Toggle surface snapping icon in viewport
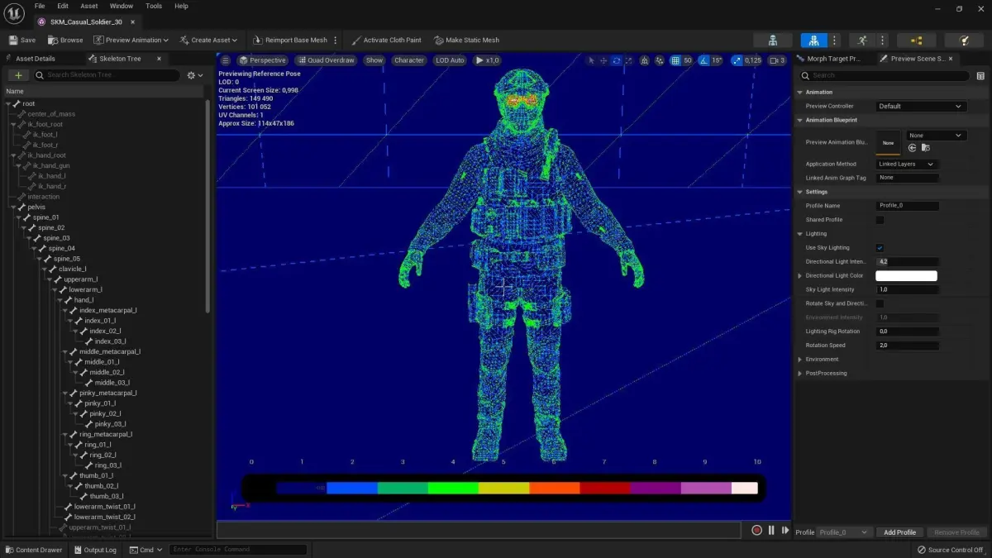Image resolution: width=992 pixels, height=558 pixels. (x=661, y=60)
